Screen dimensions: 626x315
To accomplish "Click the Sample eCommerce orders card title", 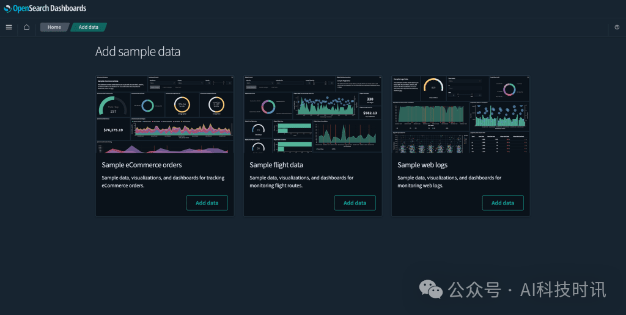I will 141,165.
